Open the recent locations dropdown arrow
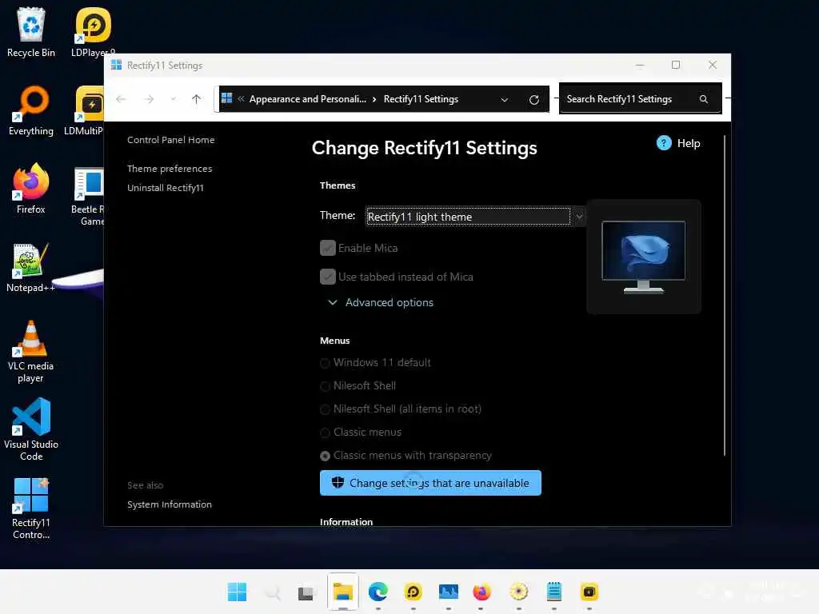This screenshot has width=819, height=614. click(x=173, y=99)
